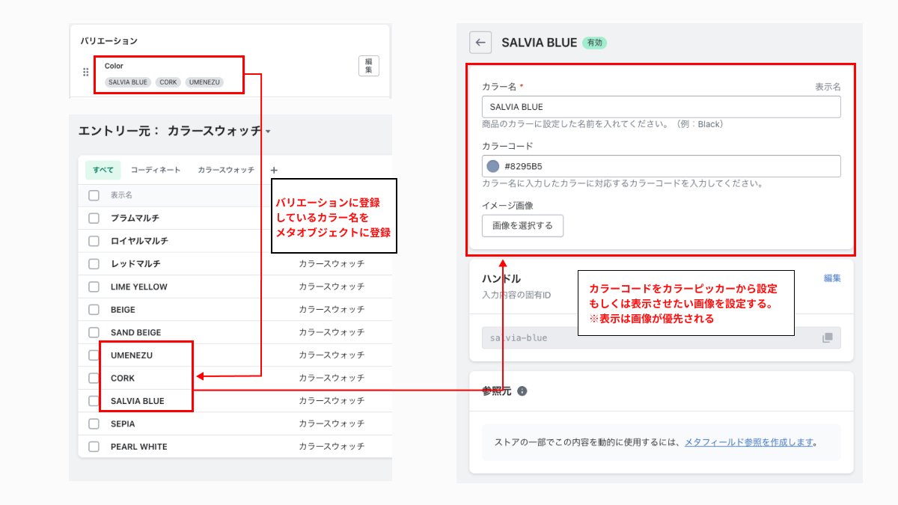Open the ロイヤルマルチ entry row
Viewport: 898px width, 505px height.
click(x=235, y=241)
